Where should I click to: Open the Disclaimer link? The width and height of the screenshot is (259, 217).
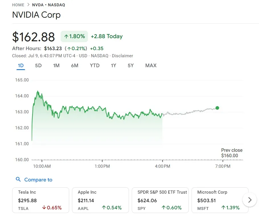click(x=122, y=56)
